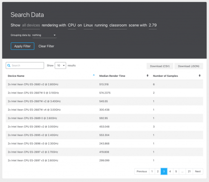Viewport: 209px width, 182px height.
Task: Sort by Device Name arrow icon
Action: [94, 75]
